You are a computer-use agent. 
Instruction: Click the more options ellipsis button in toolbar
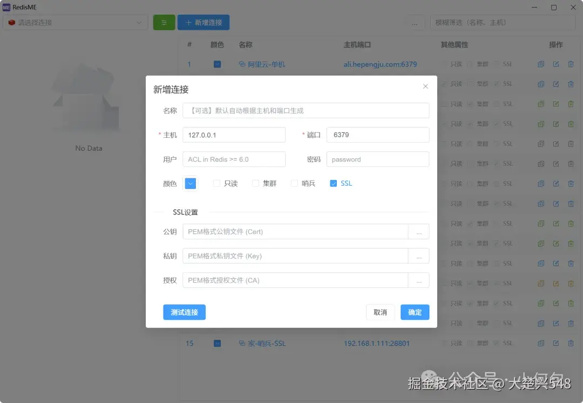(415, 22)
